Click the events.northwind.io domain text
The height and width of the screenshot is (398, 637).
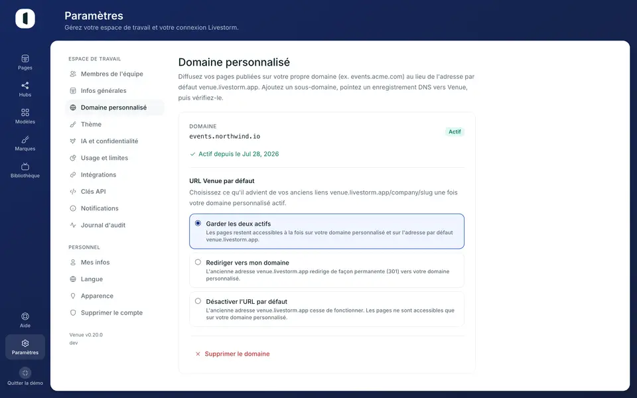[225, 137]
